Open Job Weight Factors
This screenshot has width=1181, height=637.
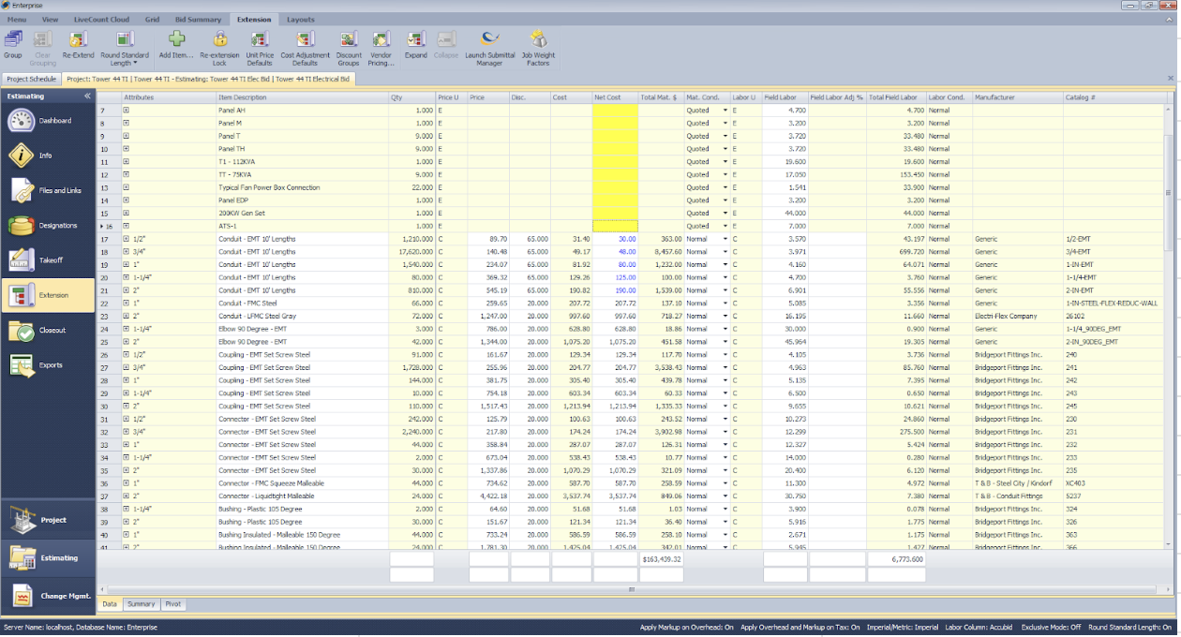tap(538, 47)
